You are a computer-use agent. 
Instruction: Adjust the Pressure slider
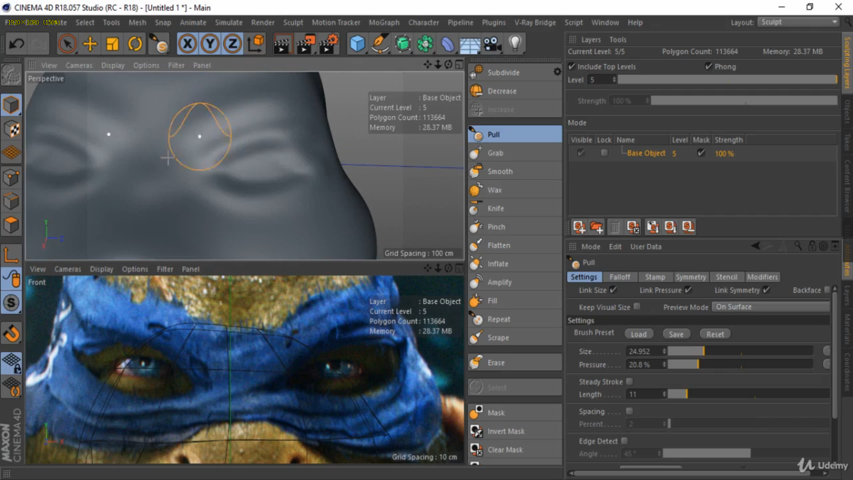pyautogui.click(x=741, y=364)
